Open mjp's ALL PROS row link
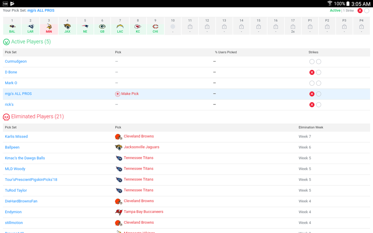The height and width of the screenshot is (233, 373). tap(18, 94)
